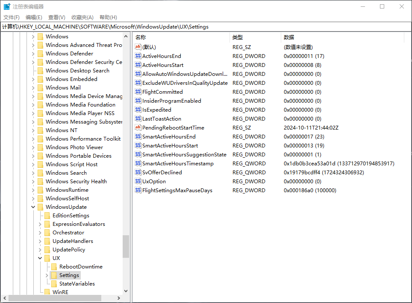
Task: Collapse the WindowsUpdate tree node
Action: [x=33, y=207]
